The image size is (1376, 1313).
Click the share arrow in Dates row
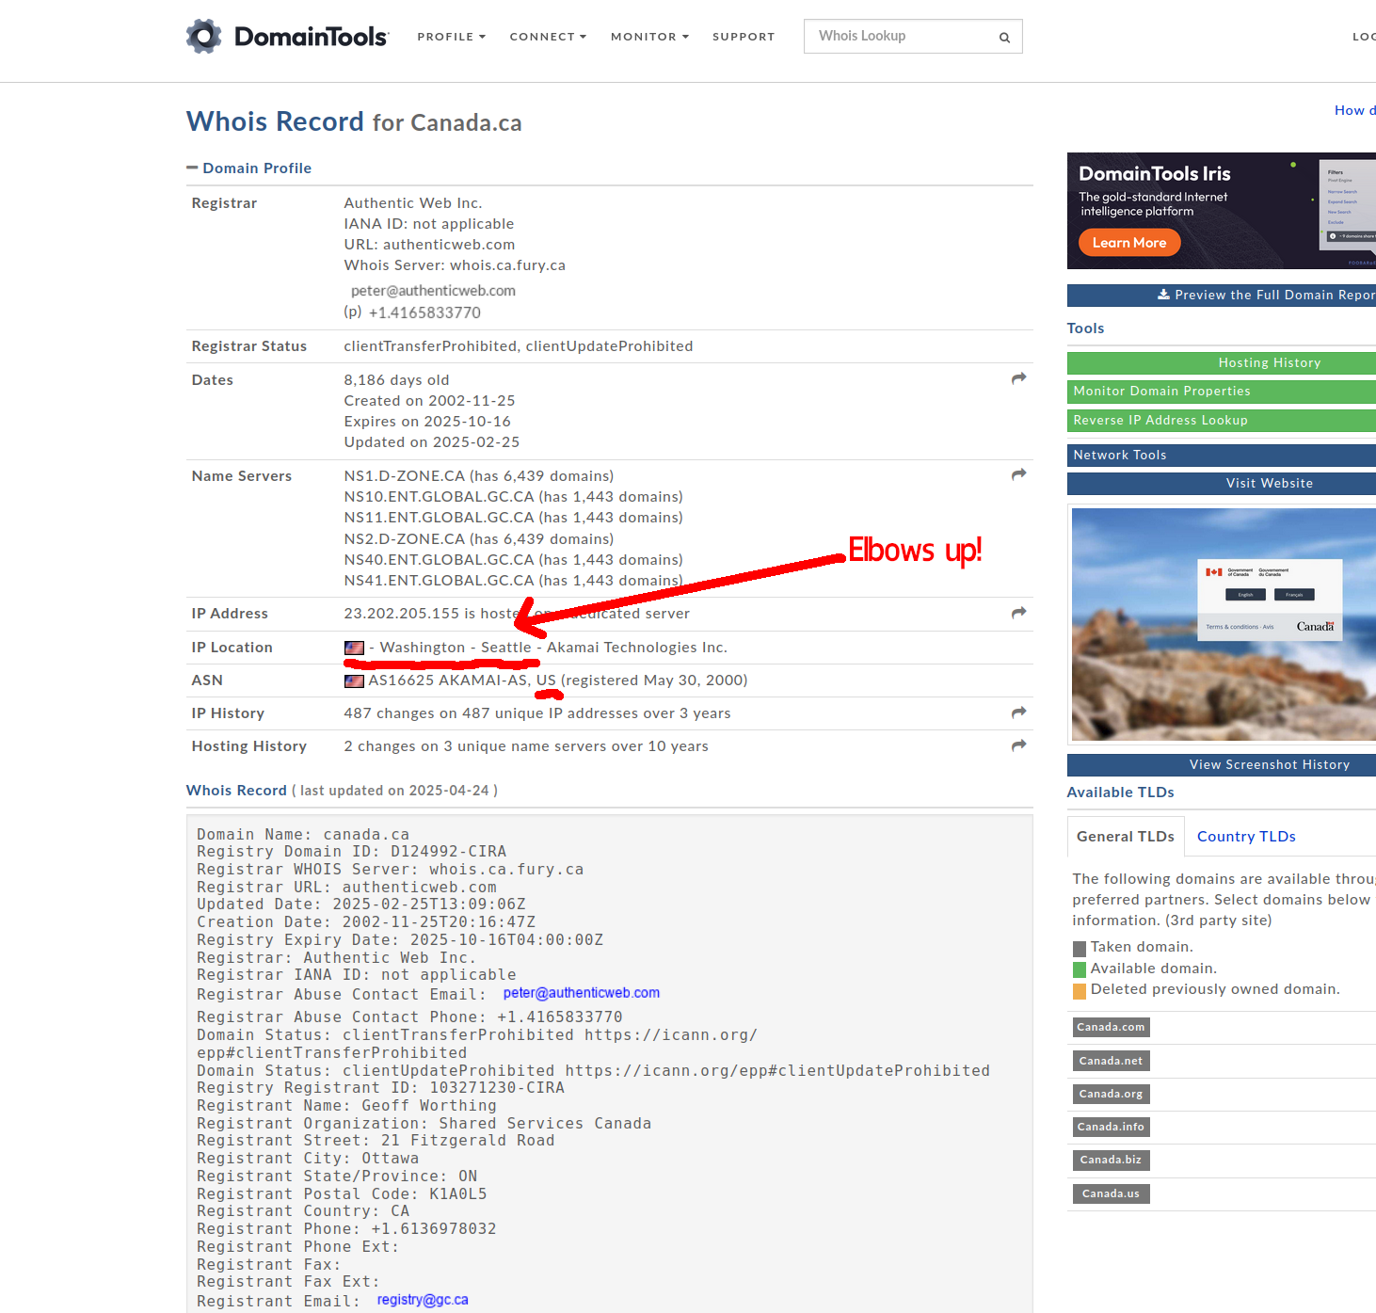coord(1018,378)
